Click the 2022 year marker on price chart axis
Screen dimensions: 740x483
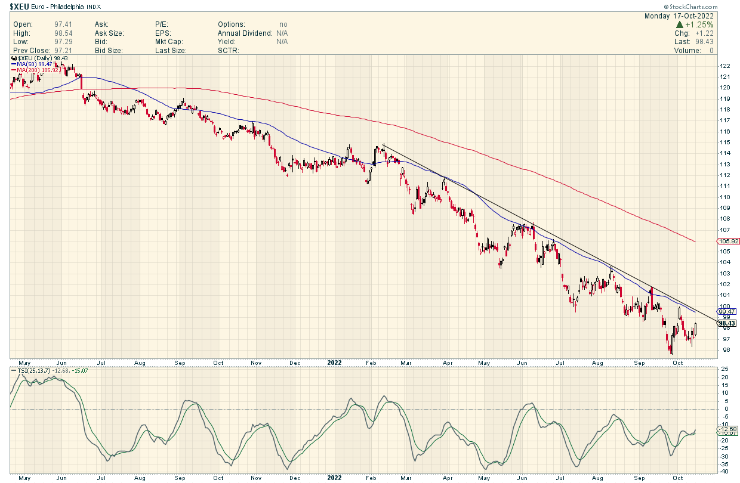tap(334, 362)
